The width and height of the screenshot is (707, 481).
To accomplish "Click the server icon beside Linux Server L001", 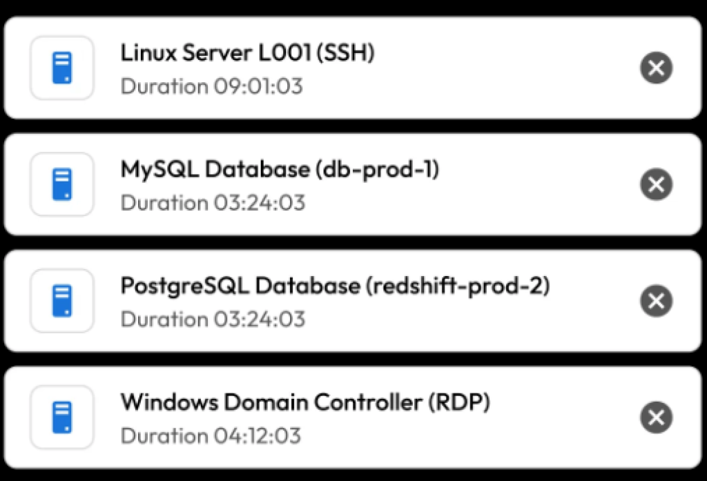I will [61, 68].
